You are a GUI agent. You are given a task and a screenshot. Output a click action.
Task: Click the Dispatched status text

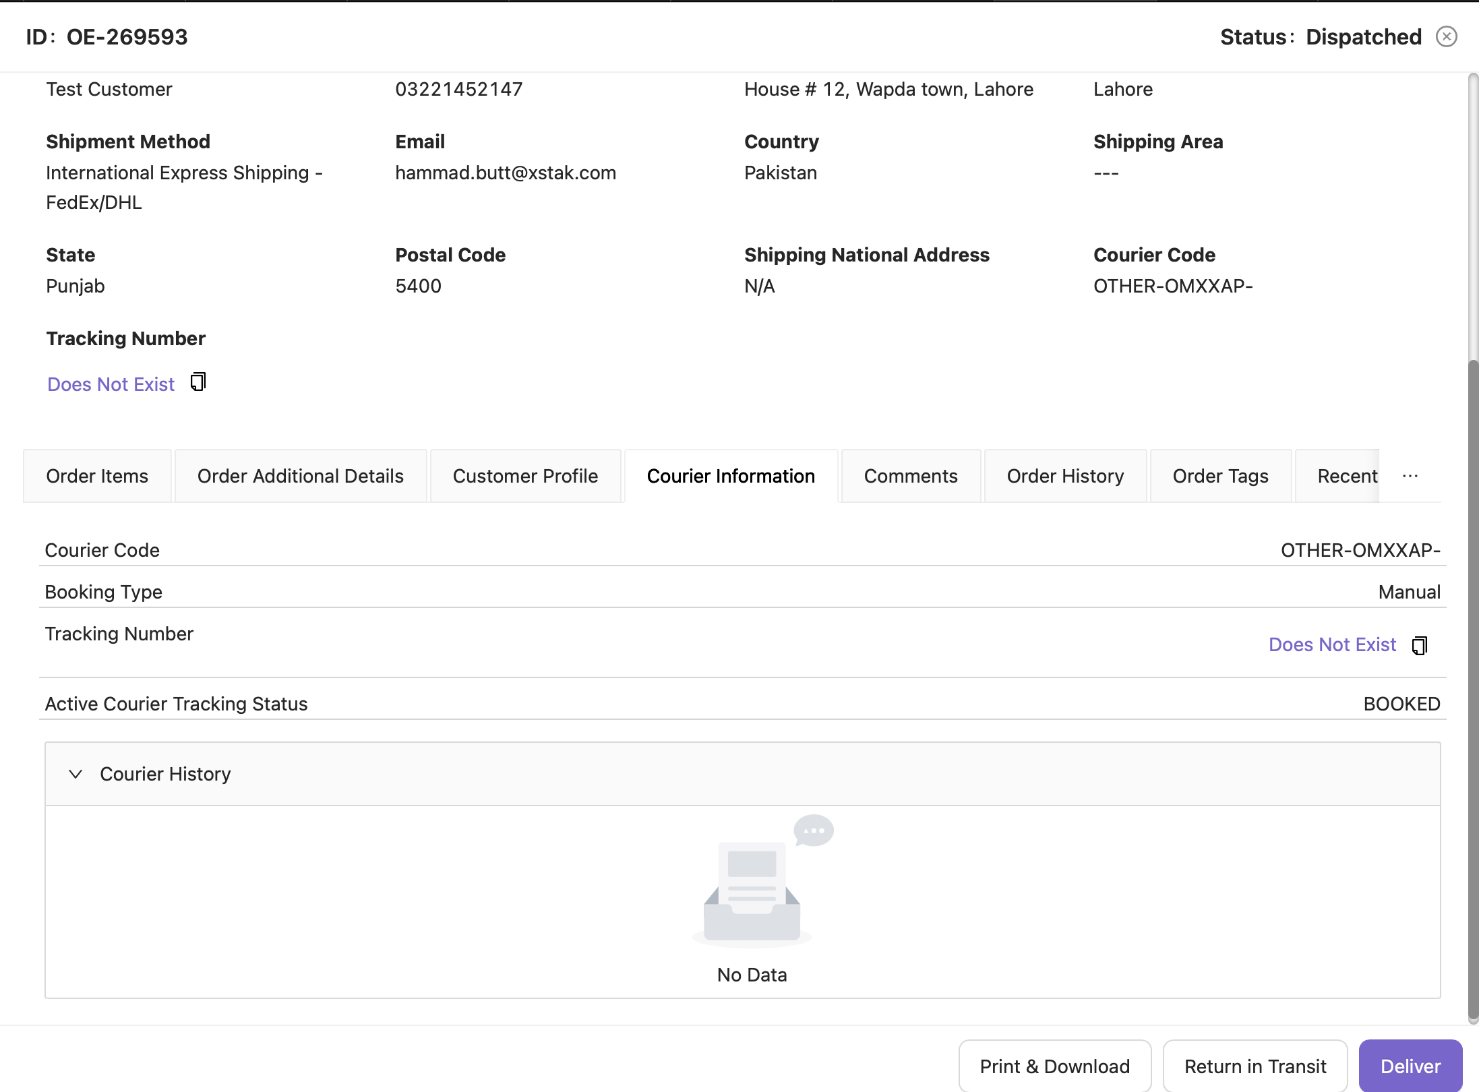[1364, 36]
